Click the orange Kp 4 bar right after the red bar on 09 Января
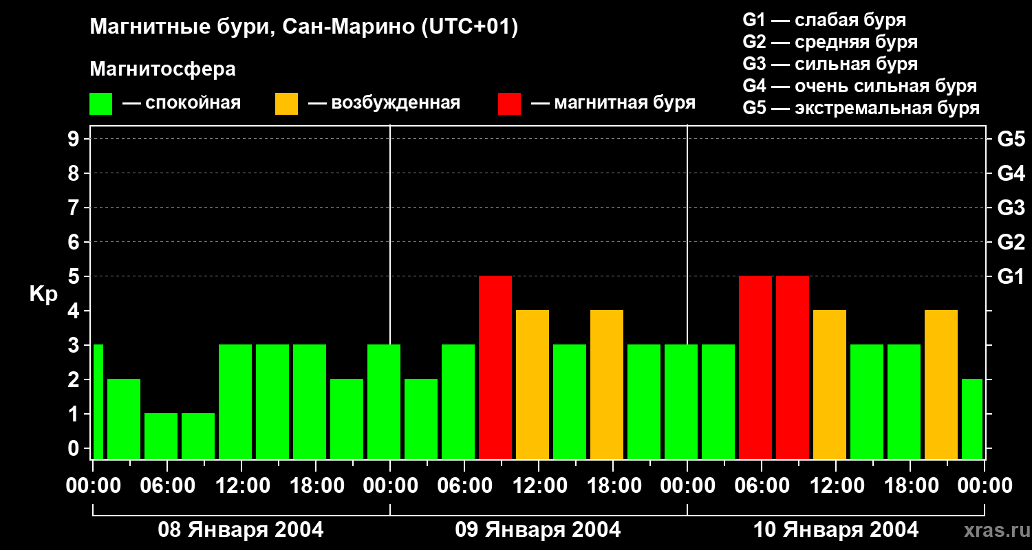Image resolution: width=1032 pixels, height=550 pixels. (x=533, y=384)
